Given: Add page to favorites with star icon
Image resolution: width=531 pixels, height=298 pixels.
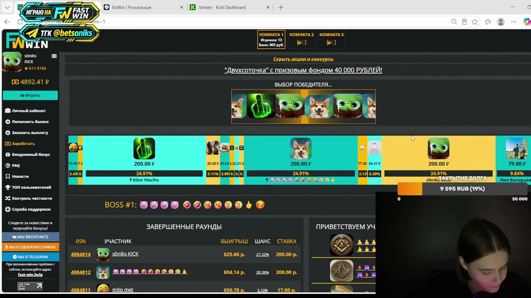Looking at the screenshot, I should tap(475, 22).
